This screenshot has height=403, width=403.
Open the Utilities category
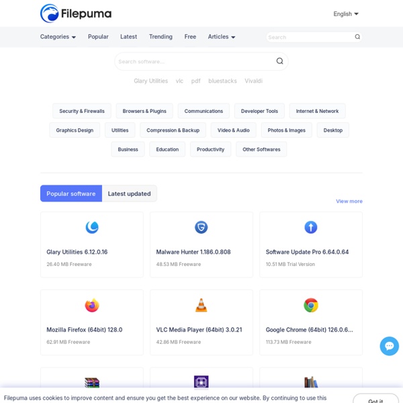pyautogui.click(x=120, y=130)
